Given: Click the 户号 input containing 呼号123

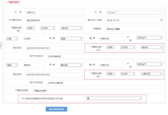Looking at the screenshot, I should (x=54, y=12).
